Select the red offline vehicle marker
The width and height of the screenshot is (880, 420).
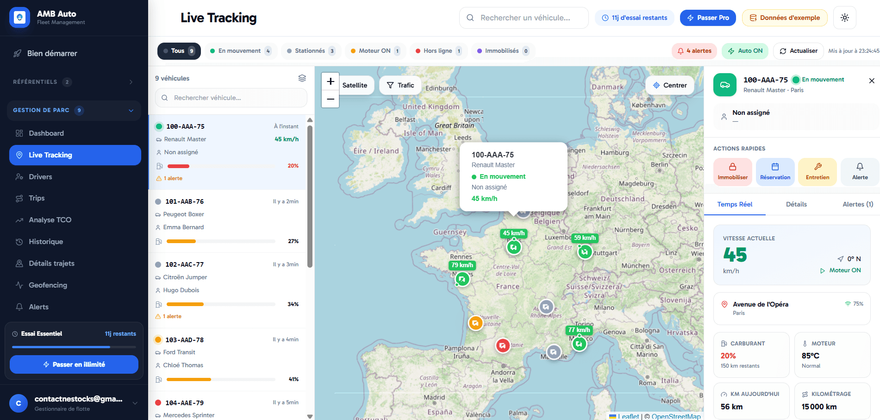(503, 345)
